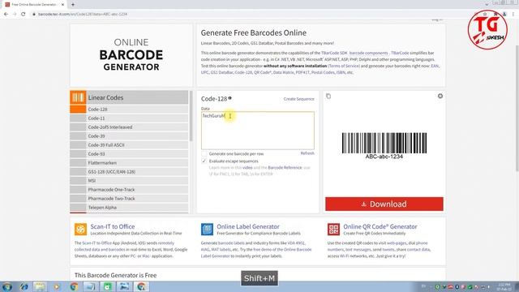Open the file explorer taskbar icon
The width and height of the screenshot is (519, 292).
(x=40, y=286)
